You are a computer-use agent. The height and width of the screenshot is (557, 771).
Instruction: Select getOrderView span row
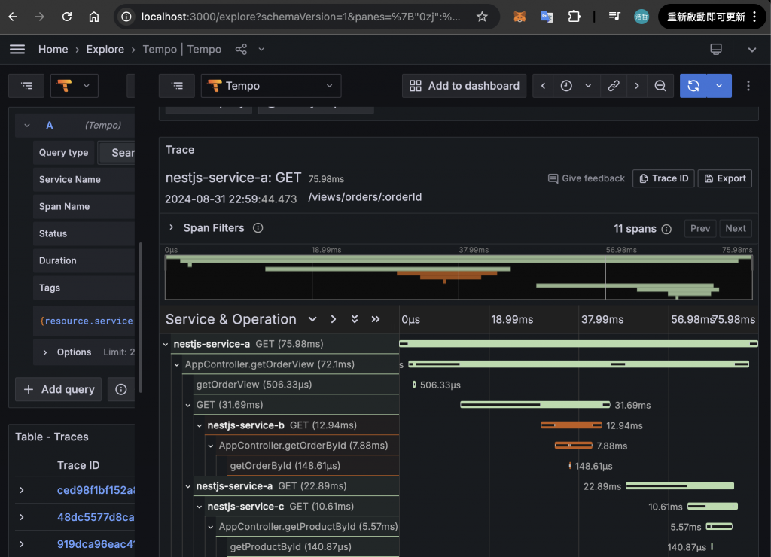pyautogui.click(x=296, y=385)
